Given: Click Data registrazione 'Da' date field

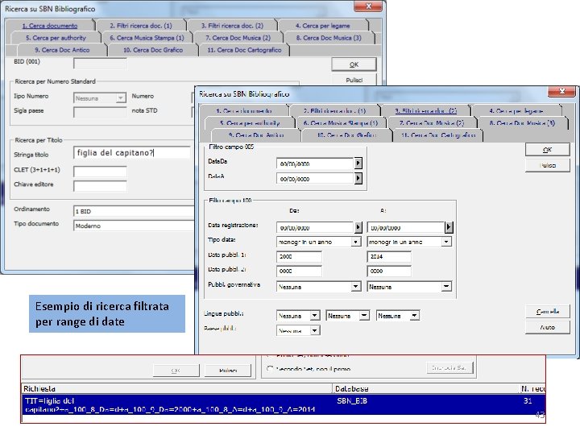Looking at the screenshot, I should [x=315, y=227].
